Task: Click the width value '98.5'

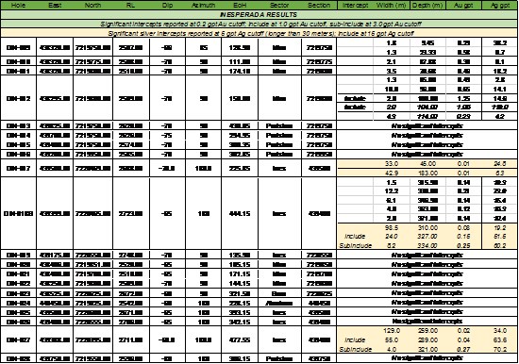Action: coord(392,227)
